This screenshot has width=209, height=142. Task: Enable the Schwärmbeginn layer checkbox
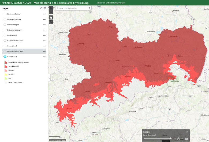click(5, 25)
